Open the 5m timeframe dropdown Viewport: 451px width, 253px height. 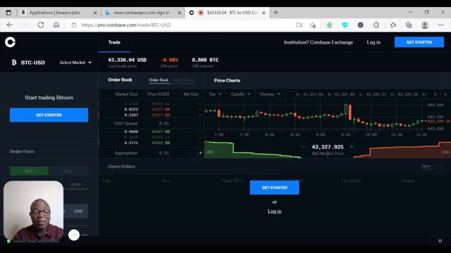click(x=215, y=93)
